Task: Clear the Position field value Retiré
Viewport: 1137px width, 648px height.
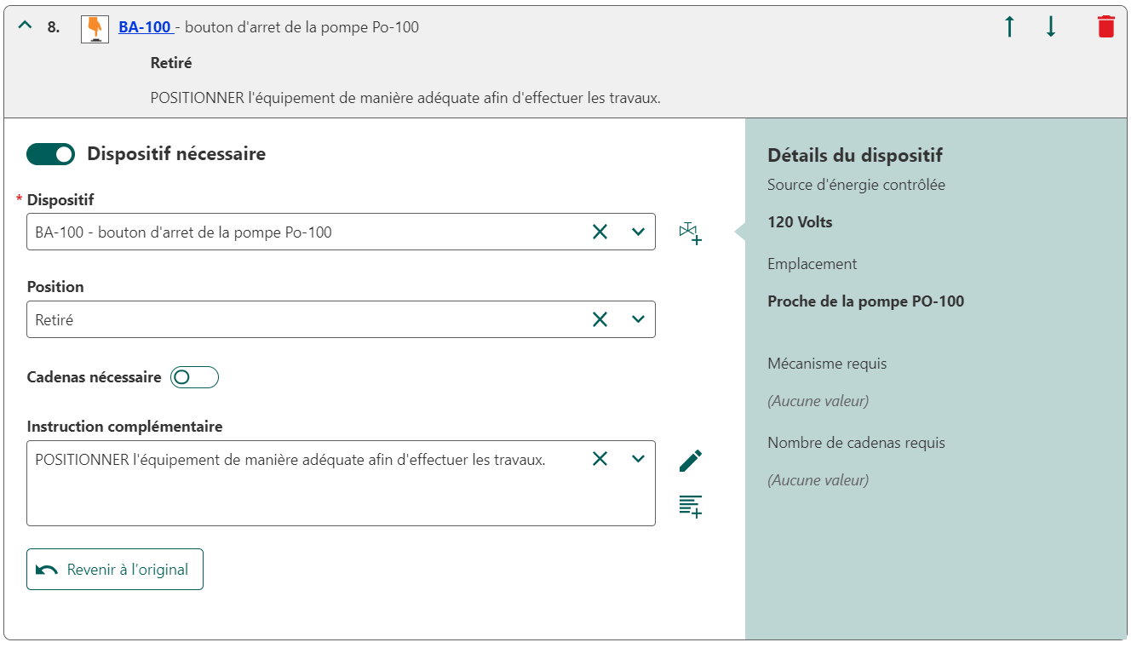Action: (600, 319)
